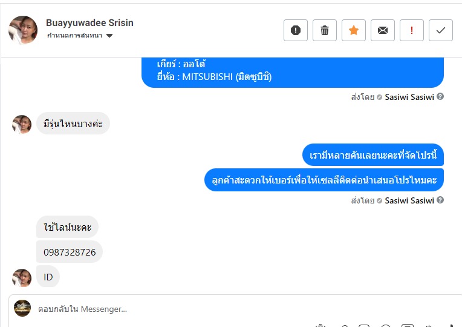
Task: Click sender avatar beside มีรุ่นไหนบางค่ะ message
Action: tap(22, 124)
